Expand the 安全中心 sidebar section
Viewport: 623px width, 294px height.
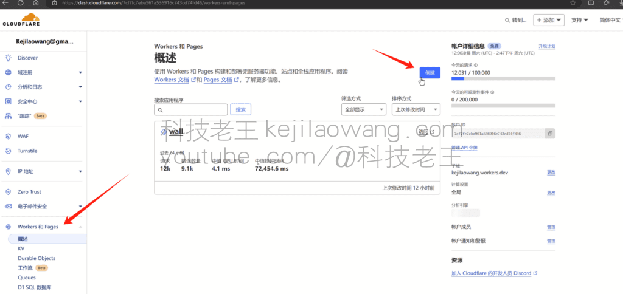pos(80,101)
